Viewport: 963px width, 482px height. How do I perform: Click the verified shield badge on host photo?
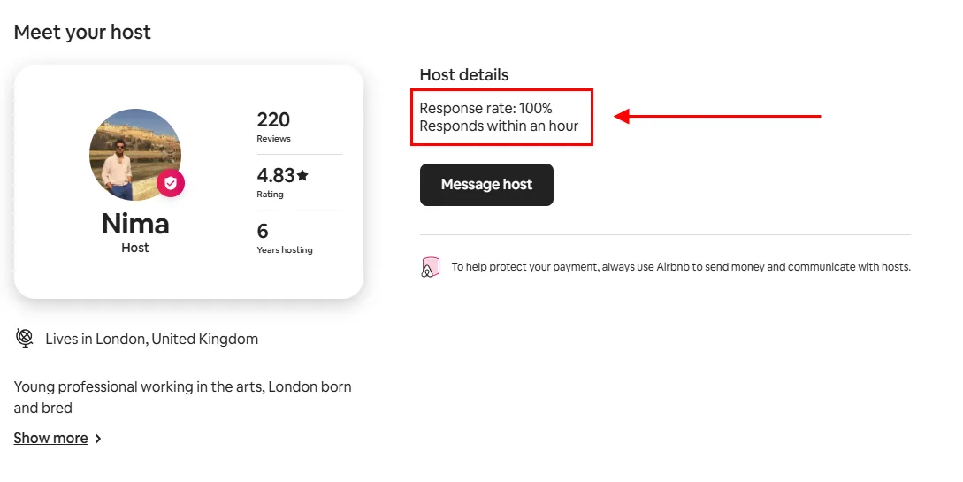tap(170, 183)
